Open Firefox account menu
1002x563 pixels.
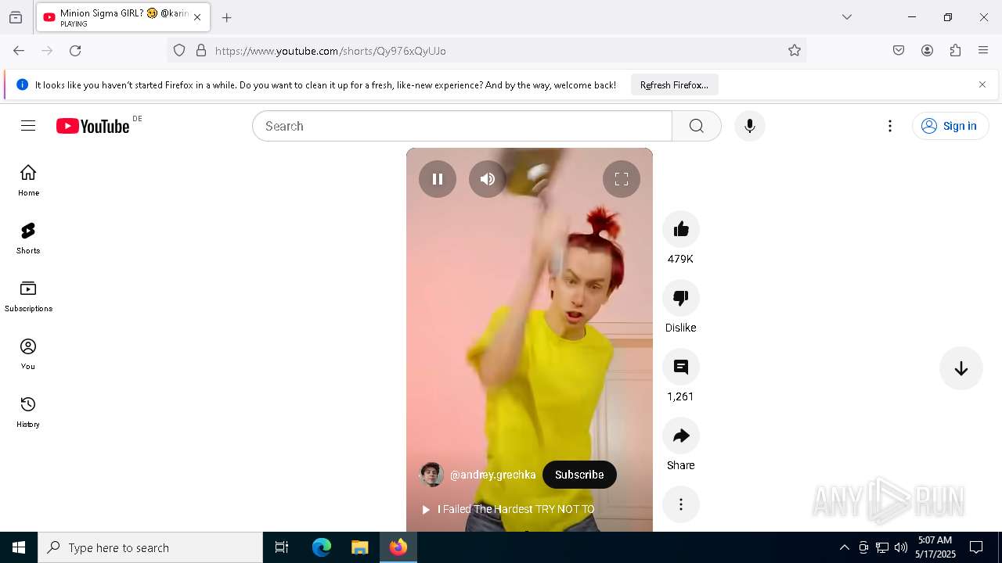tap(927, 51)
